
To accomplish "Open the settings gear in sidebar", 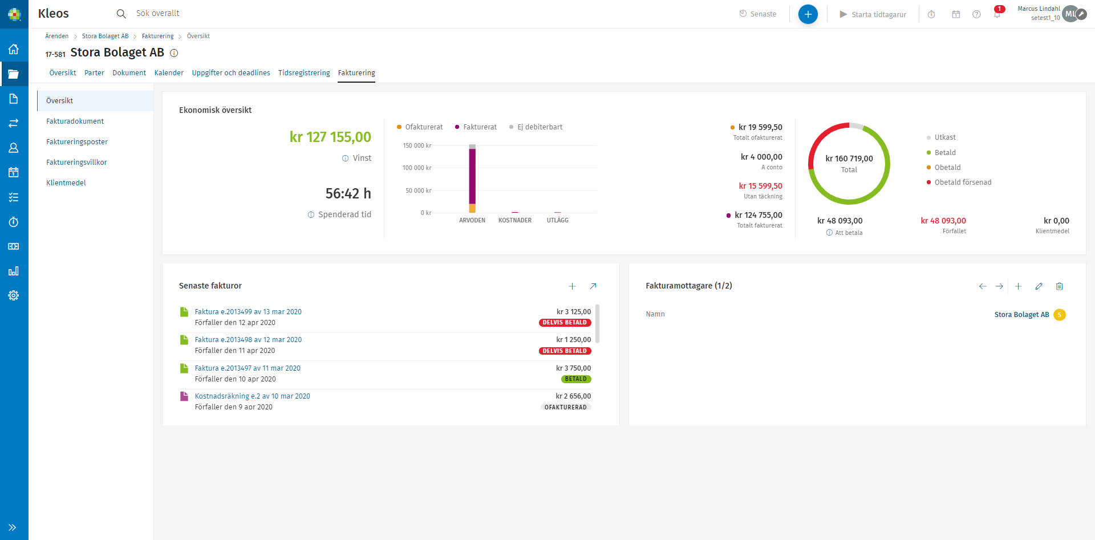I will coord(14,295).
